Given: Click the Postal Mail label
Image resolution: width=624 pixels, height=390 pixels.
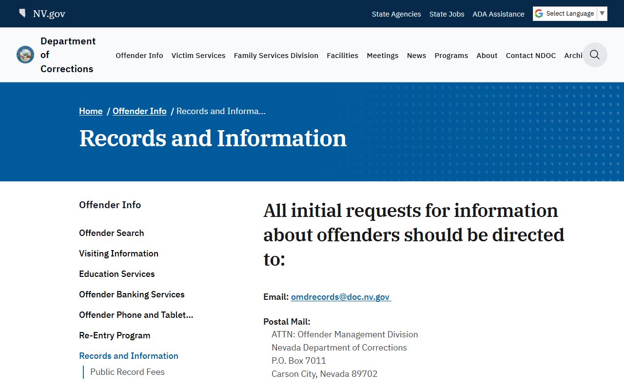Looking at the screenshot, I should (x=287, y=322).
